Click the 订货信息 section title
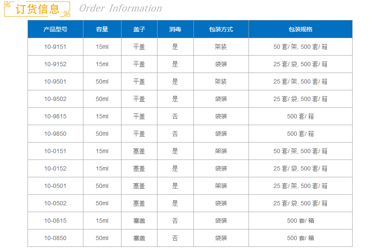This screenshot has width=381, height=249. [x=37, y=9]
